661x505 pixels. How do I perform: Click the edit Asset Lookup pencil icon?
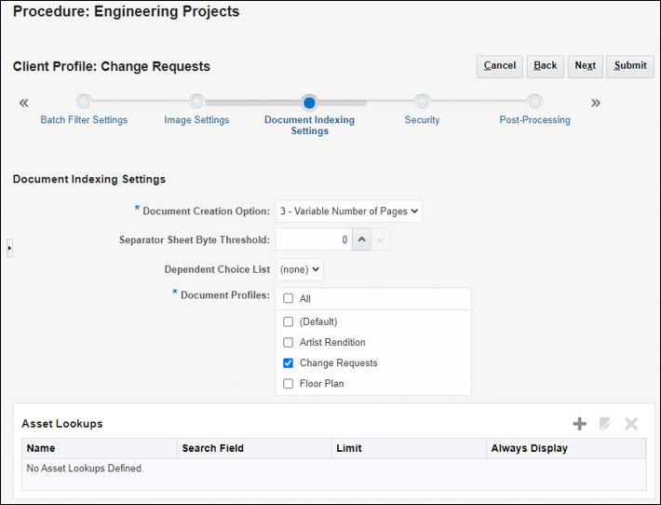[605, 424]
